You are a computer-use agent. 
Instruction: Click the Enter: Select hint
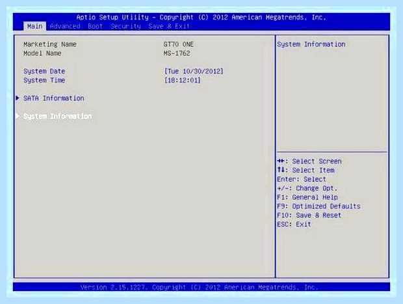[302, 179]
